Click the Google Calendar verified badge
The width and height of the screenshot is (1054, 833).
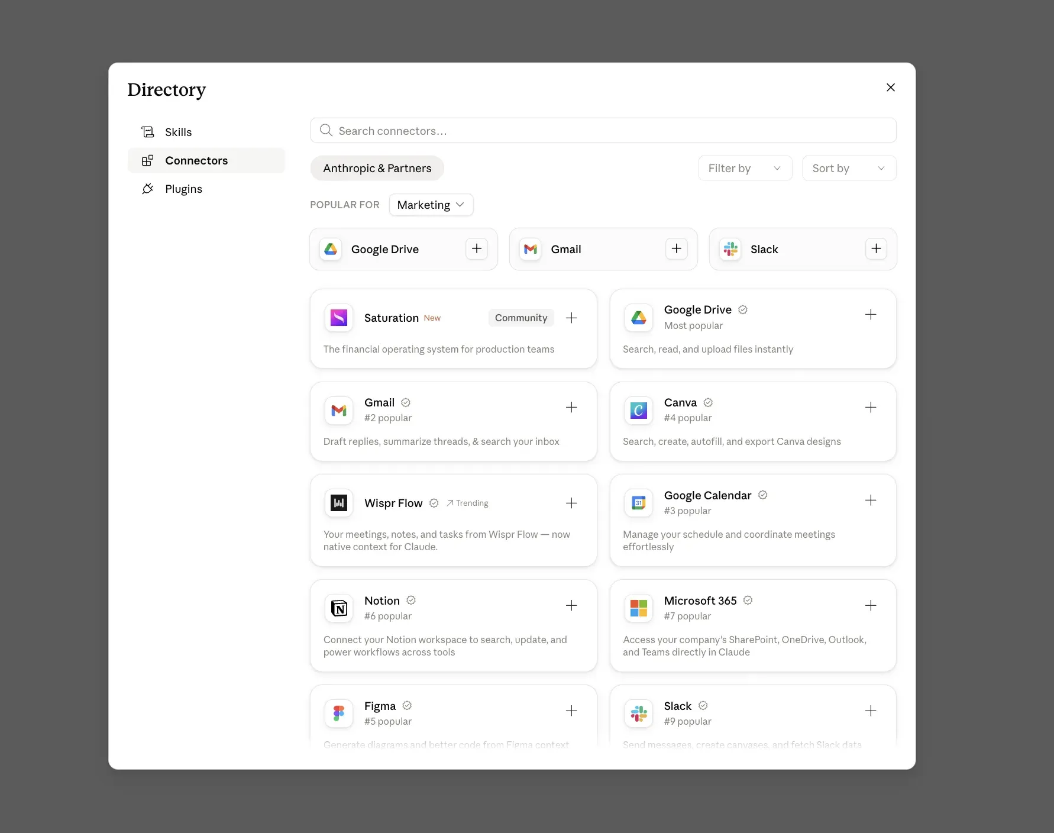pos(763,495)
